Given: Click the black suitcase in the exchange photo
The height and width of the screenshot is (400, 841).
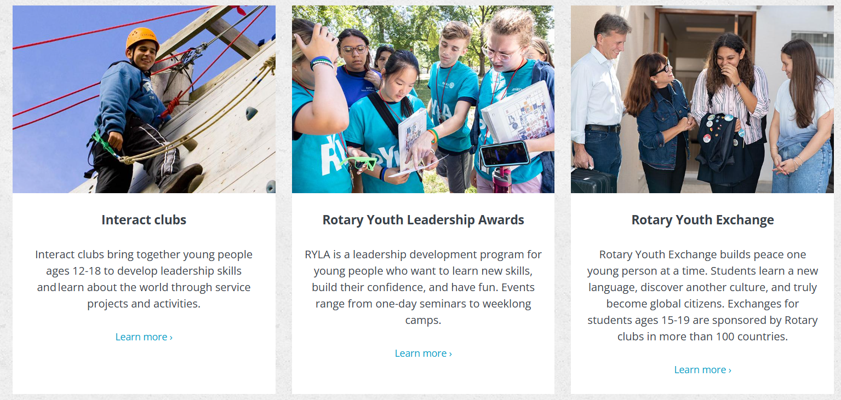Looking at the screenshot, I should click(x=593, y=181).
